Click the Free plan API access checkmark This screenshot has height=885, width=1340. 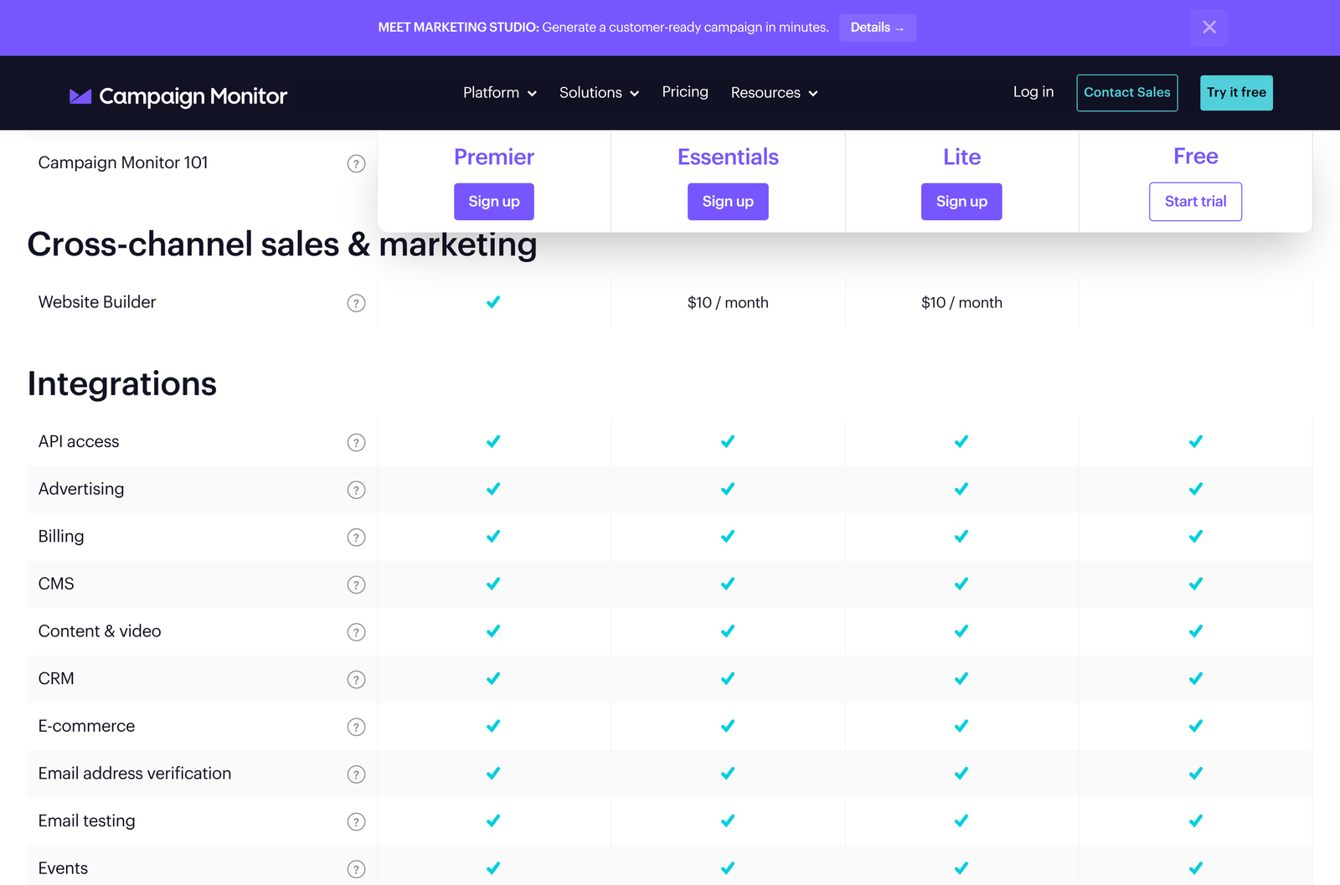coord(1196,441)
